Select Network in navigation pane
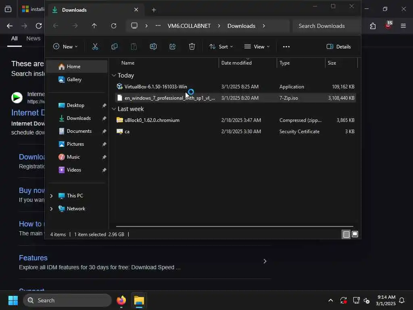 click(76, 209)
